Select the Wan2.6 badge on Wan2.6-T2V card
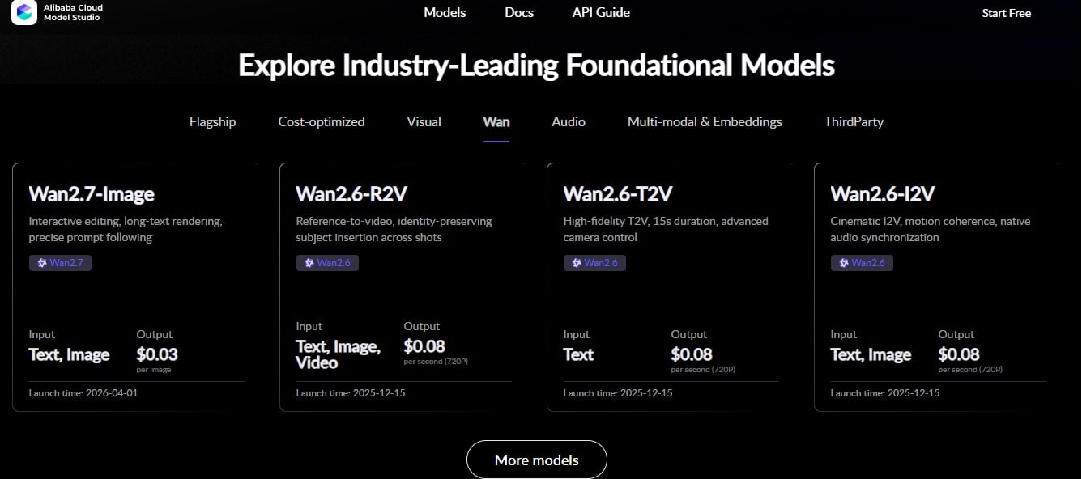The width and height of the screenshot is (1082, 479). [x=594, y=262]
